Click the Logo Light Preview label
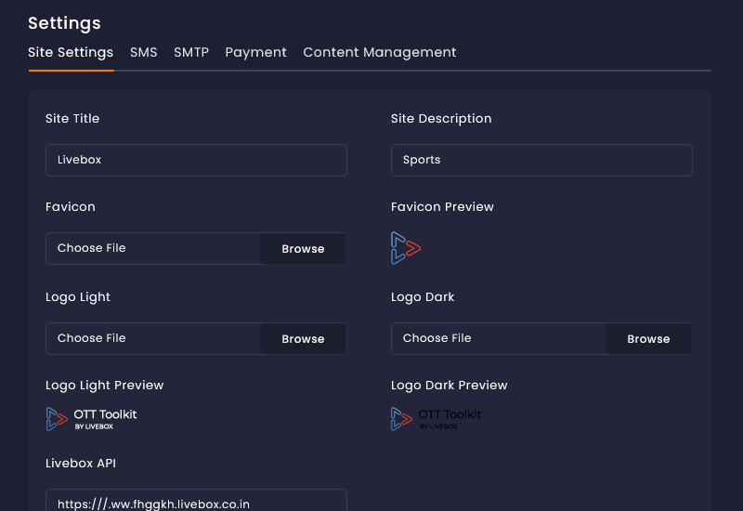743x511 pixels. 104,386
